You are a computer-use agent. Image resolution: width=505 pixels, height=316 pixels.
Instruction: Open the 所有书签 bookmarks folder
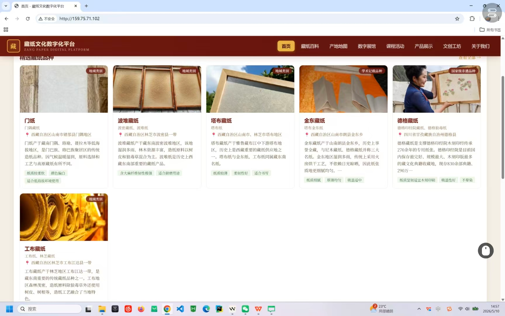click(490, 30)
